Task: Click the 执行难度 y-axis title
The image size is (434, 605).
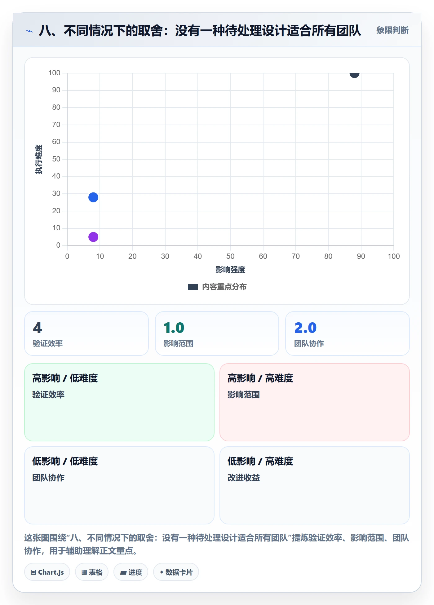Action: pos(39,159)
